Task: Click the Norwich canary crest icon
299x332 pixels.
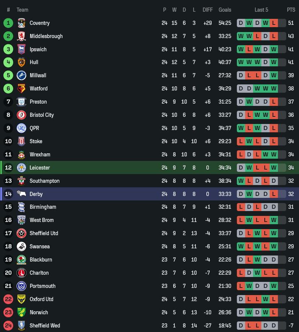Action: [x=21, y=312]
